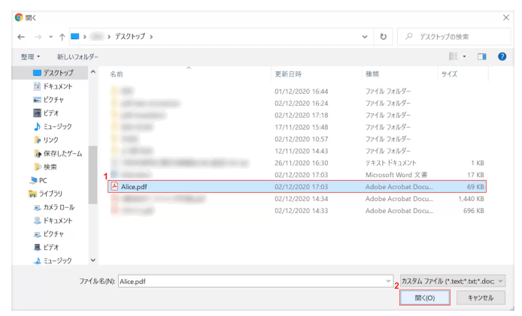Viewport: 522px width, 316px height.
Task: Select PC in the navigation pane
Action: pyautogui.click(x=43, y=180)
